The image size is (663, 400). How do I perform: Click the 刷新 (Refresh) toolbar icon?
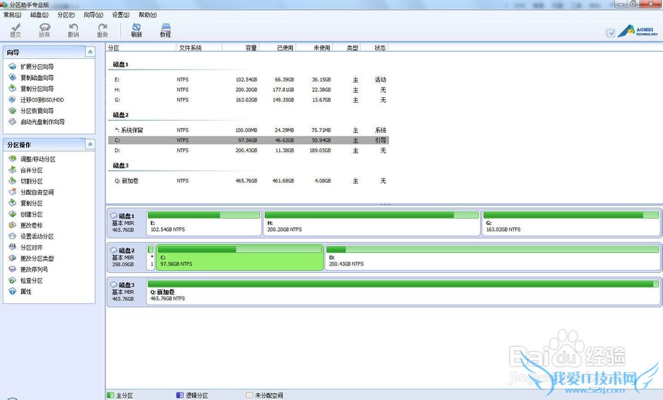click(136, 30)
